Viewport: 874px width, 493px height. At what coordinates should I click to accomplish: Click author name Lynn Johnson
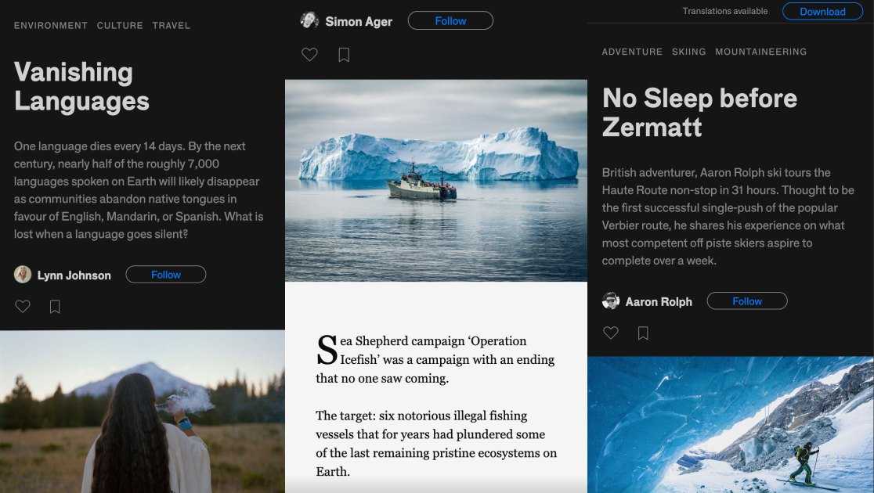click(74, 275)
